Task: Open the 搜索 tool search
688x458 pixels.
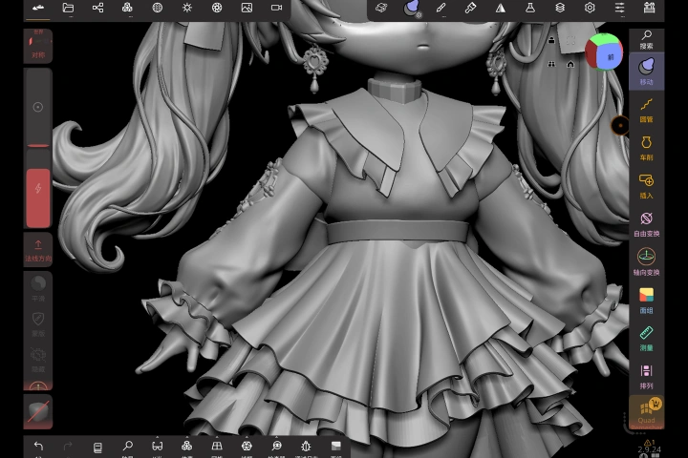Action: [646, 39]
